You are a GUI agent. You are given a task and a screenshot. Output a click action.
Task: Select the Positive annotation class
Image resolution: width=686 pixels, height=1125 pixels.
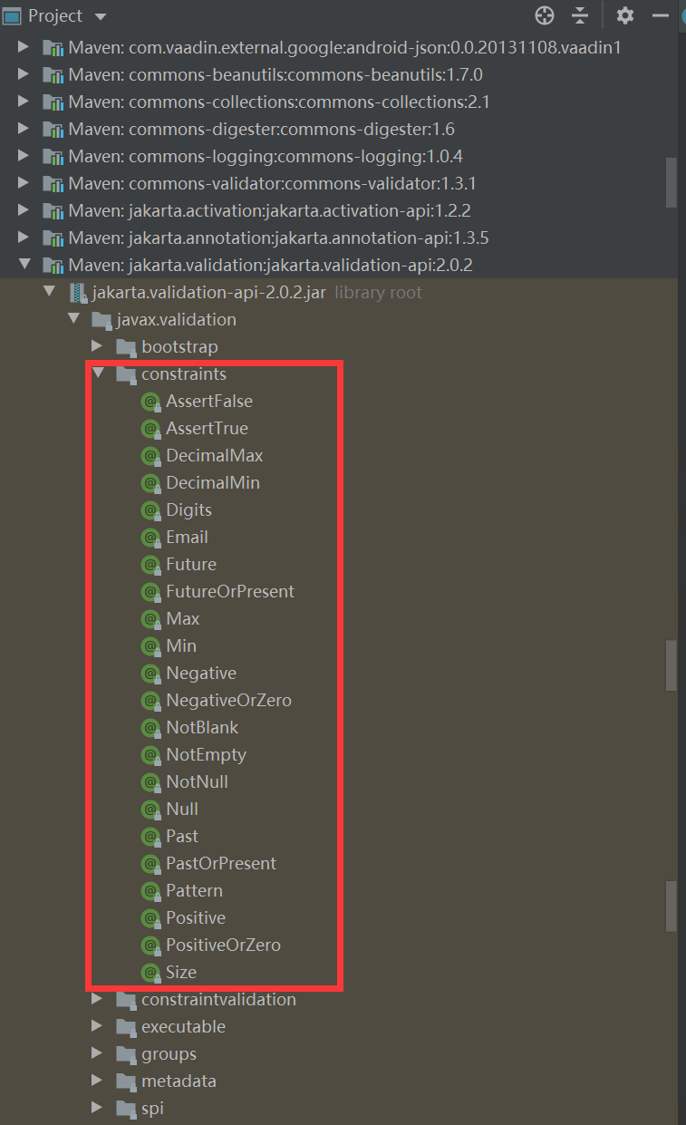coord(196,917)
